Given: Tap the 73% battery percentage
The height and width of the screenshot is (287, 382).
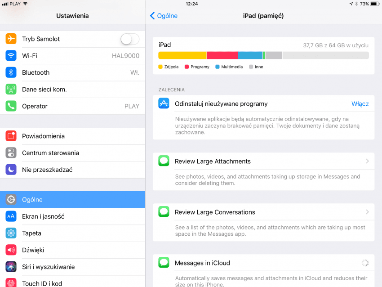Looking at the screenshot, I should (x=364, y=4).
